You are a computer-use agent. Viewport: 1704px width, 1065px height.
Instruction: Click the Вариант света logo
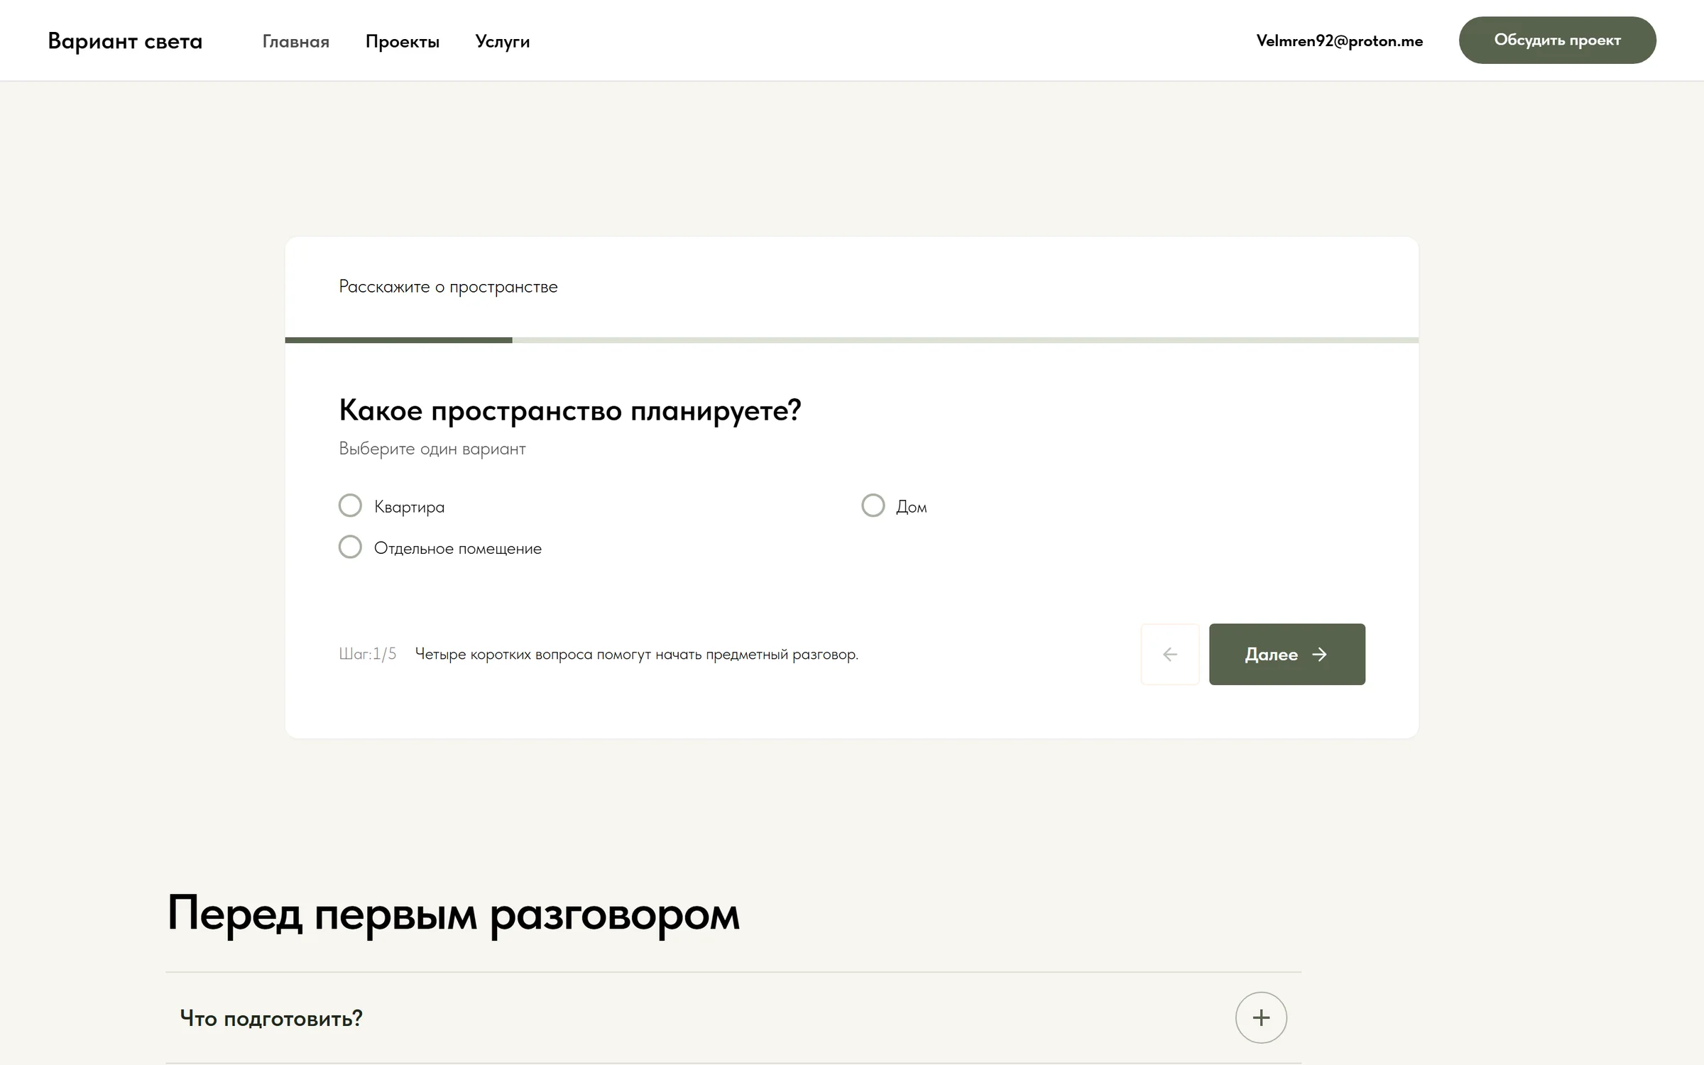[x=125, y=41]
